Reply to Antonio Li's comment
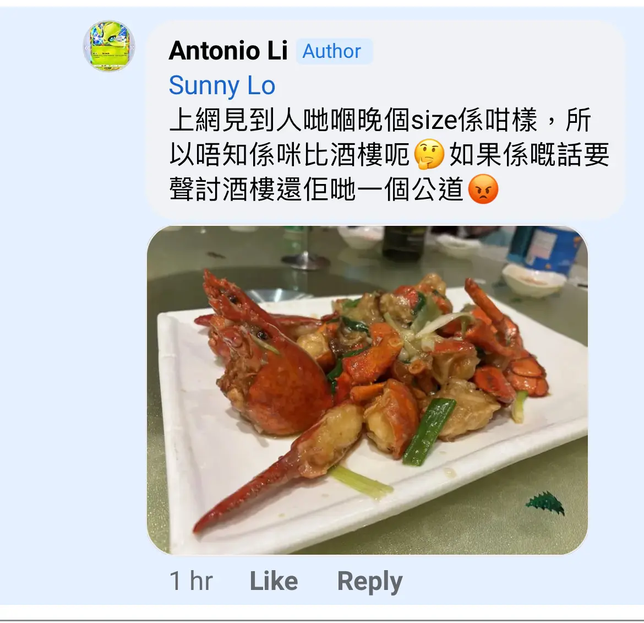644x623 pixels. pyautogui.click(x=370, y=582)
